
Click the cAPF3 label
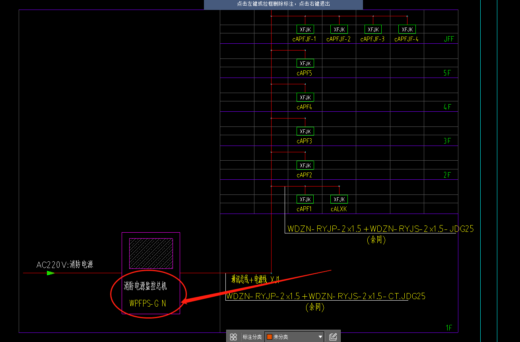[305, 141]
